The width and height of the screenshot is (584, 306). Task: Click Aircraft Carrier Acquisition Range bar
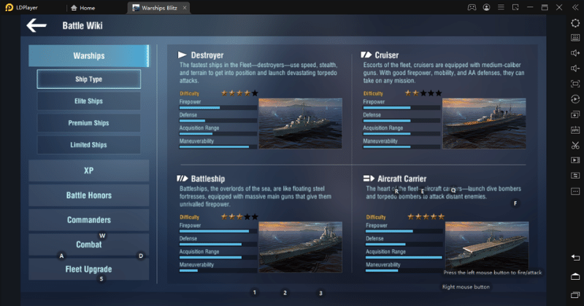[x=404, y=257]
